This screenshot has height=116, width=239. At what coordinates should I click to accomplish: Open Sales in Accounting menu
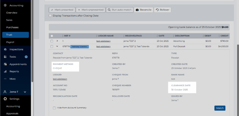[9, 20]
